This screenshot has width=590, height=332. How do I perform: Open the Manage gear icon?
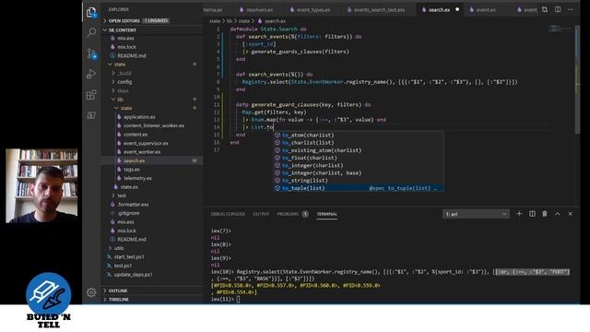coord(91,292)
